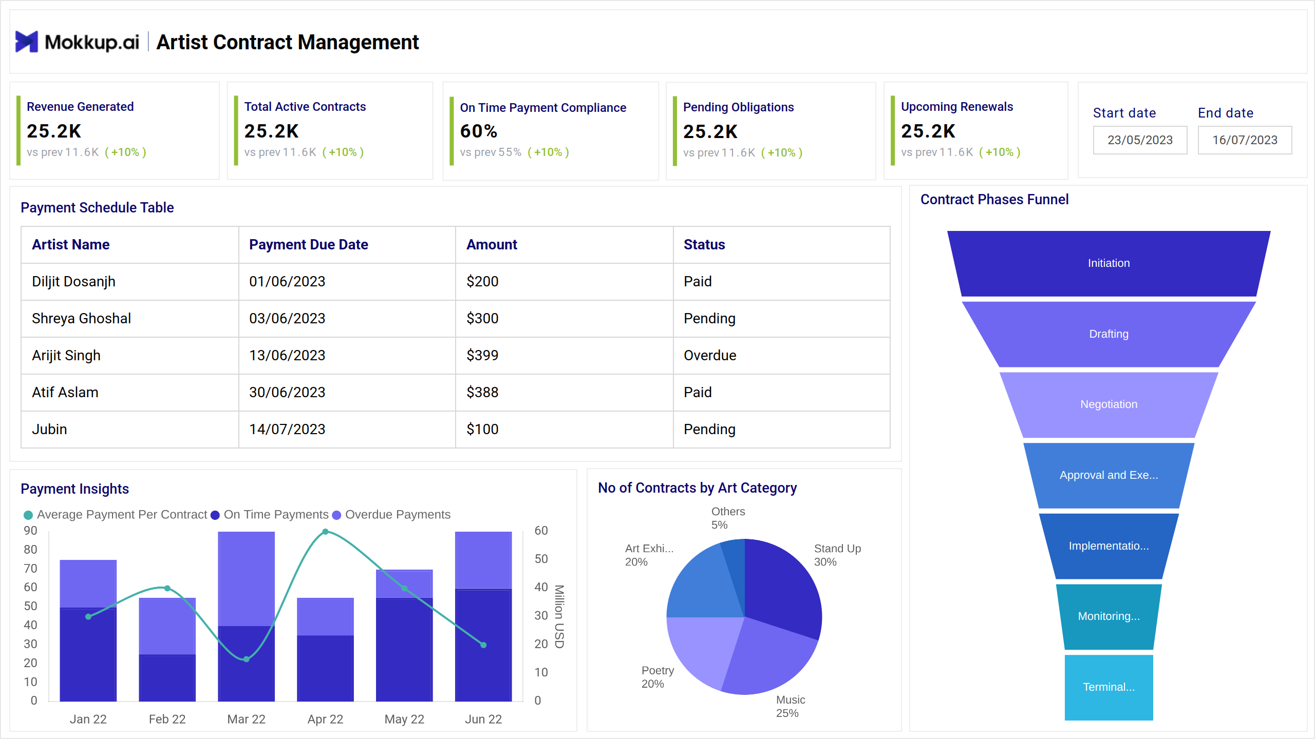Click the Mar 22 bar
This screenshot has height=739, width=1315.
click(247, 616)
